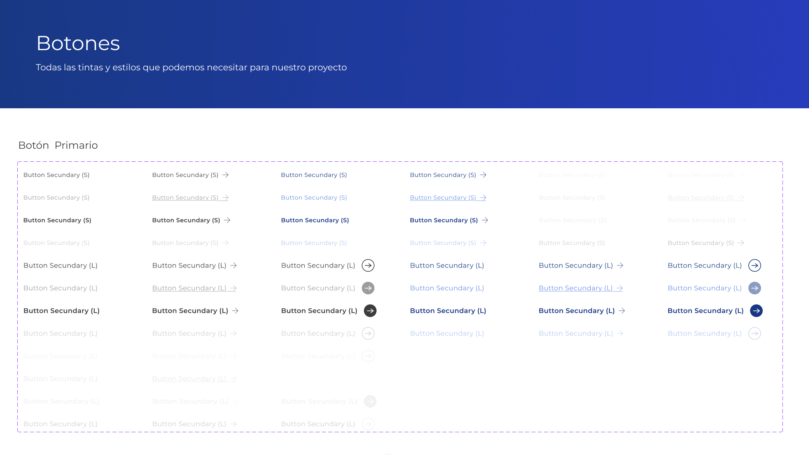Screen dimensions: 809x455
Task: Click arrow beside regular black Button Secundary (S)
Action: pos(225,175)
